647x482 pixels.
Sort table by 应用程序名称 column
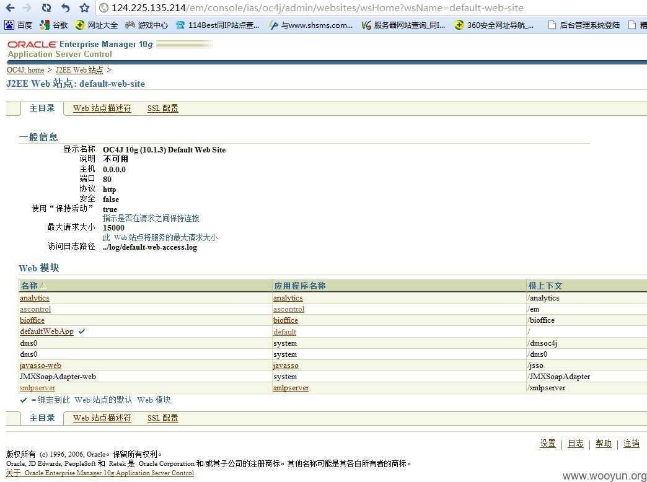click(299, 286)
